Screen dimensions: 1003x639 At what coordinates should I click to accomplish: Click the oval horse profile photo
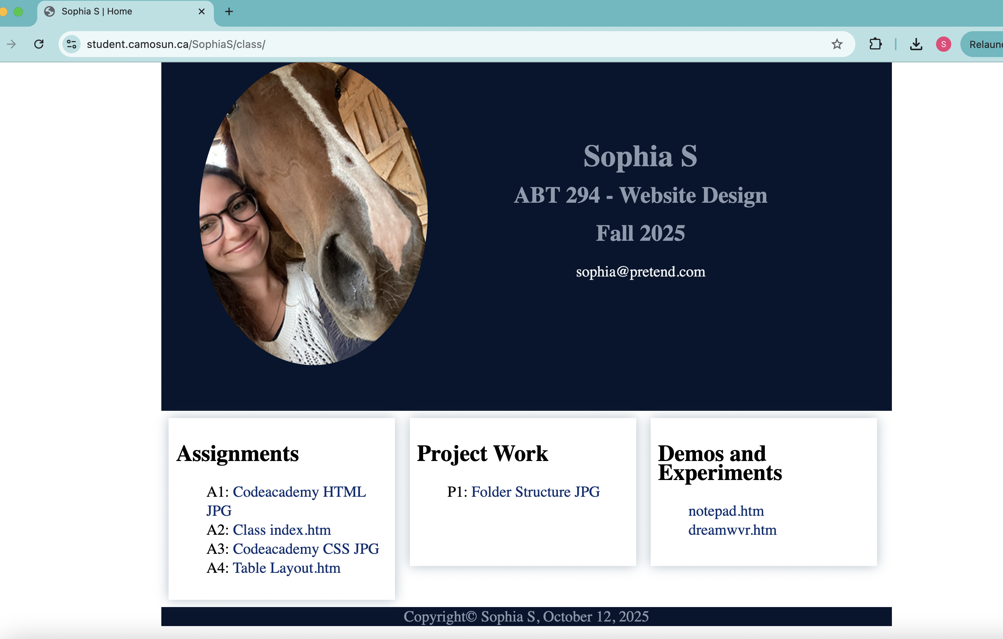313,213
